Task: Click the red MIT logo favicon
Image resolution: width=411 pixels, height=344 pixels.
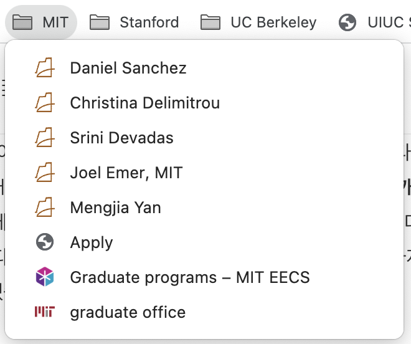Action: coord(45,312)
